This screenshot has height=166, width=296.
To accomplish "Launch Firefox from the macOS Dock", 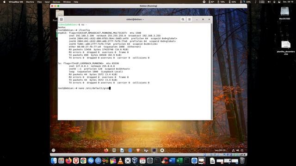I will (x=68, y=161).
